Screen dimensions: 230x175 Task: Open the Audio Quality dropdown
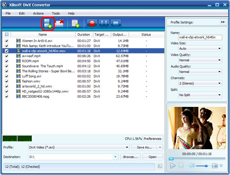click(200, 72)
